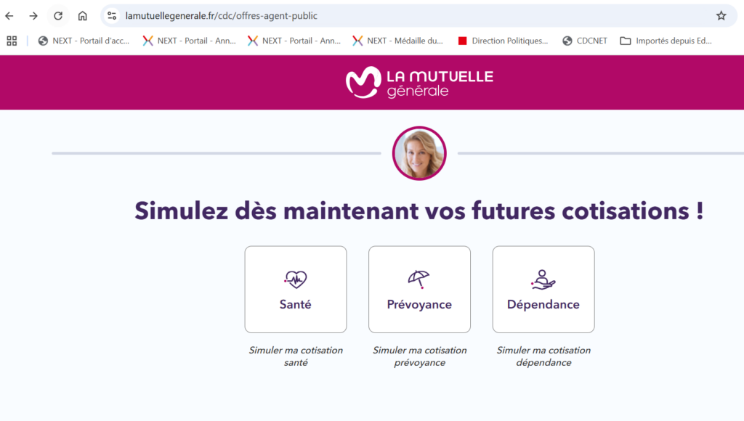Click the browser forward arrow
744x421 pixels.
tap(33, 16)
